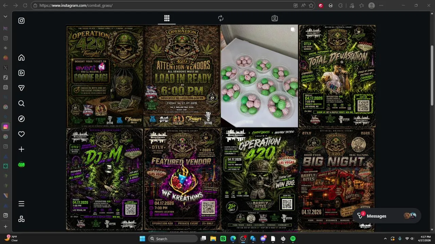Open File Explorer from taskbar
The width and height of the screenshot is (435, 244).
213,239
